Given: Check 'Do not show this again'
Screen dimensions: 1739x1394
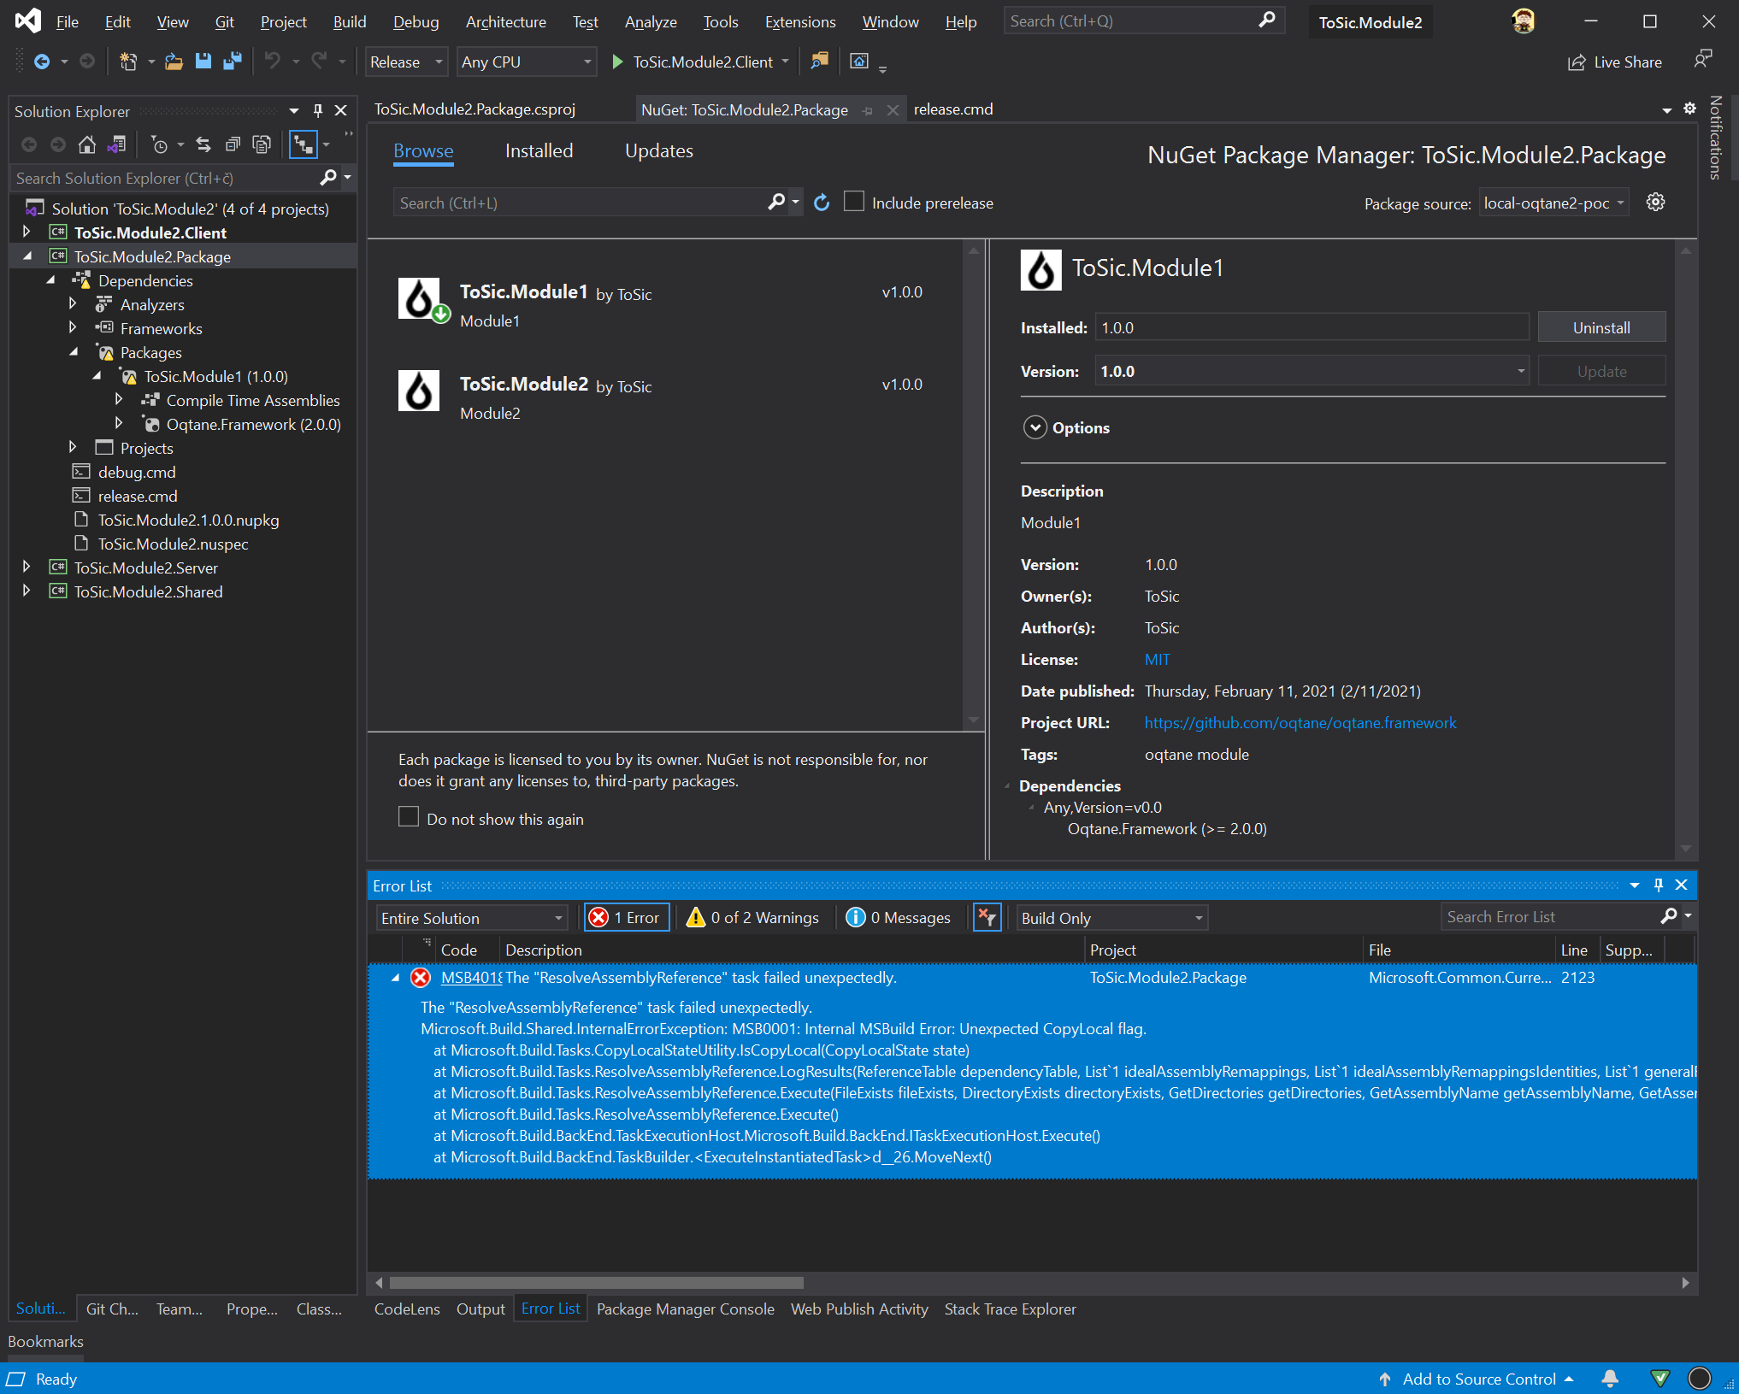Looking at the screenshot, I should 409,817.
